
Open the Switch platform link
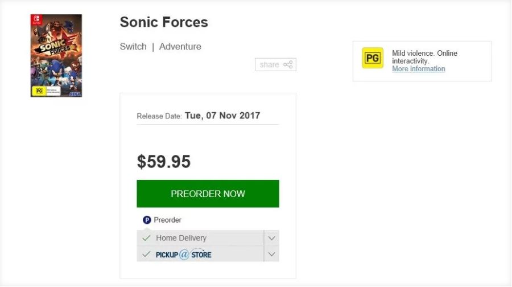click(x=133, y=47)
